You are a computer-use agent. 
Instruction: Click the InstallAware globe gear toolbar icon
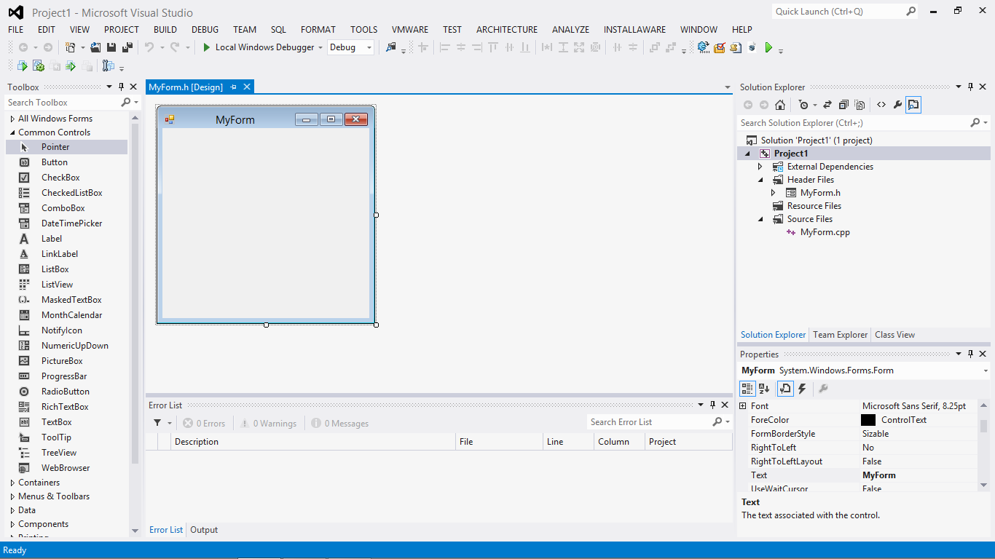coord(703,47)
